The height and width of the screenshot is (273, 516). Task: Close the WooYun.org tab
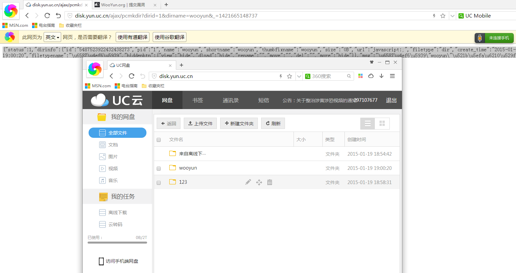click(155, 5)
